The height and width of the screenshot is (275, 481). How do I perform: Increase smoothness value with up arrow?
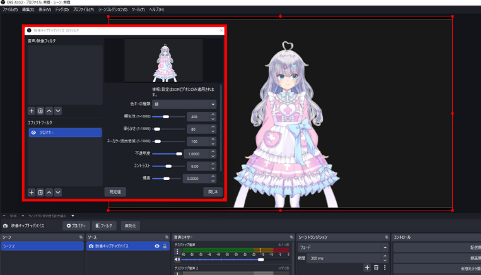coord(213,127)
